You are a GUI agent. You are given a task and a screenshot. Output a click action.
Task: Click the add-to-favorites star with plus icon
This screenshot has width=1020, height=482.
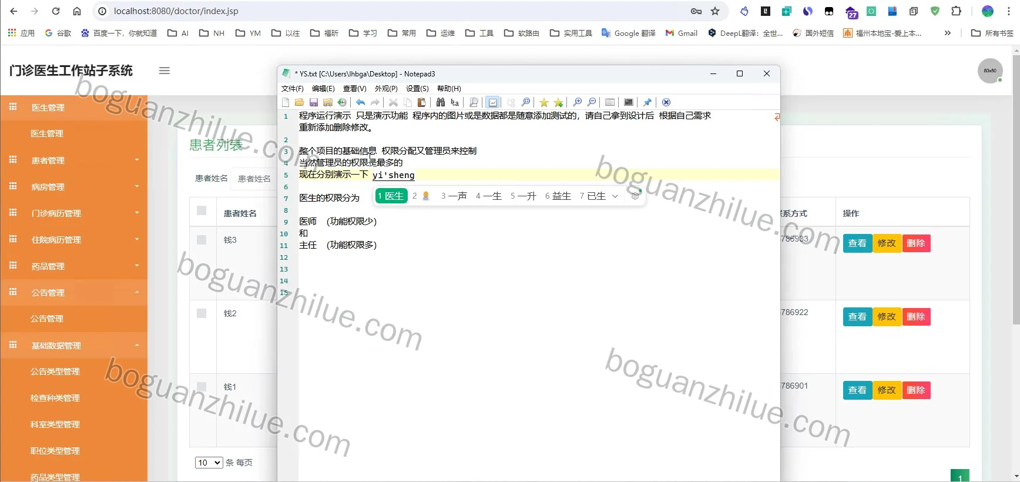point(558,102)
